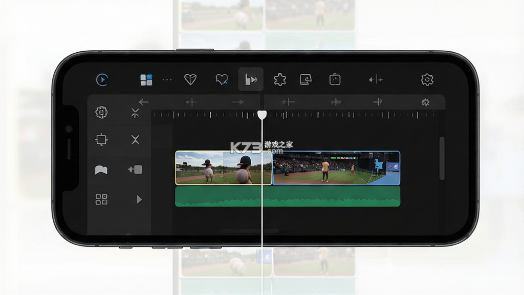Open settings with the top-right gear

click(427, 79)
